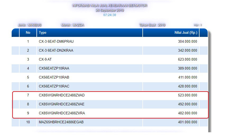The width and height of the screenshot is (227, 137).
Task: Click the "Type" column header
Action: coord(43,33)
